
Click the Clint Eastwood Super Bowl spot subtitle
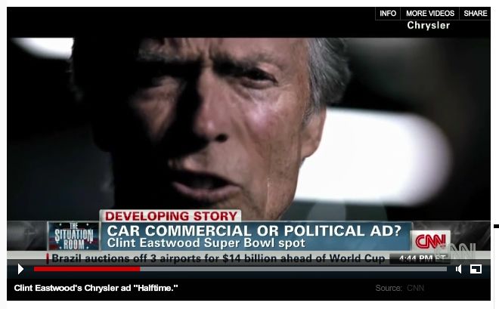206,243
